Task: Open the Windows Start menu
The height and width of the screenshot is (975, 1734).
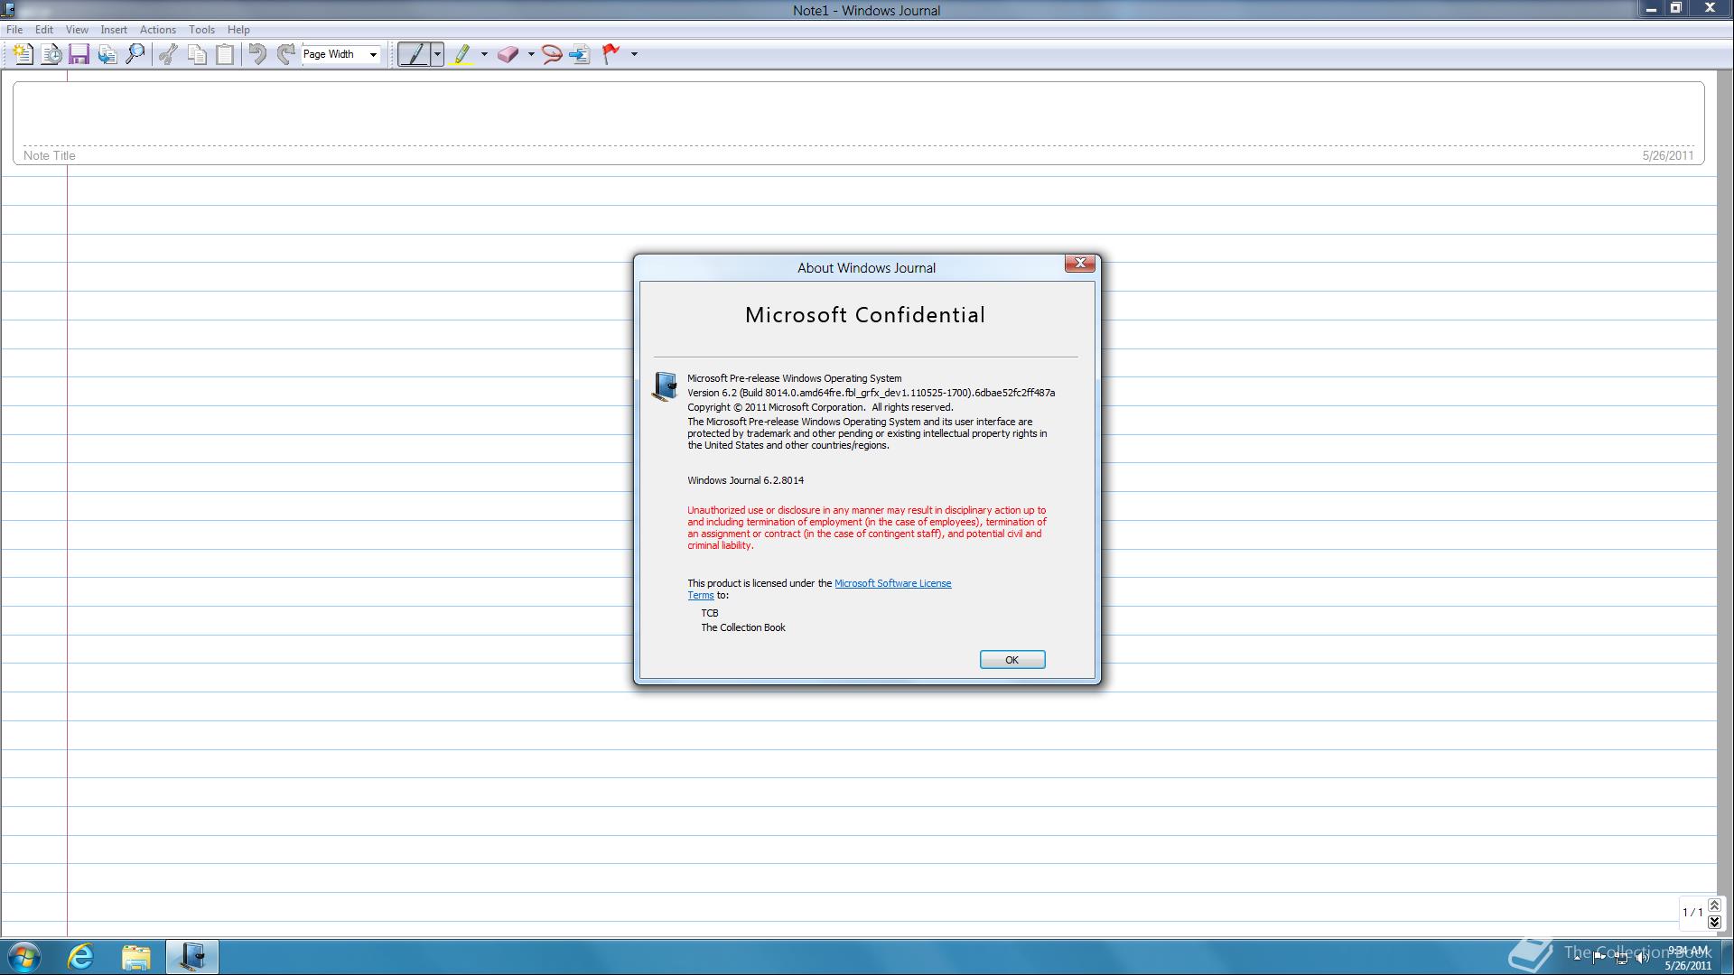Action: tap(24, 957)
